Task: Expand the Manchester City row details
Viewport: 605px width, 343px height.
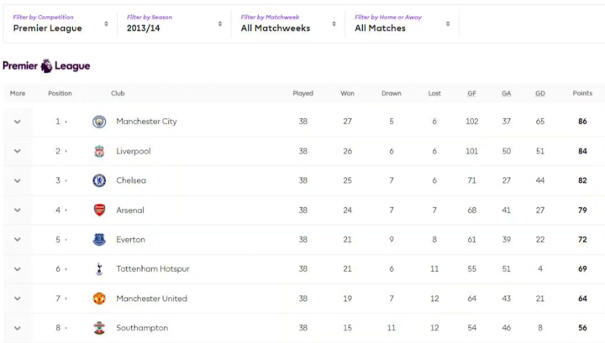Action: (x=17, y=122)
